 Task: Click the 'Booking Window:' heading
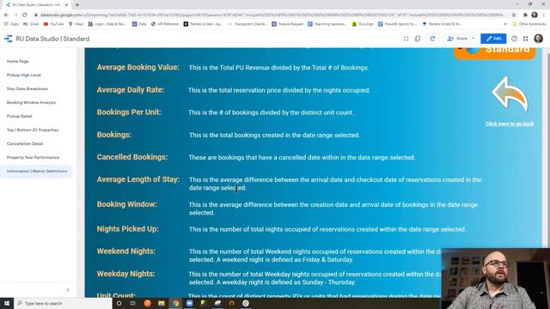(126, 204)
